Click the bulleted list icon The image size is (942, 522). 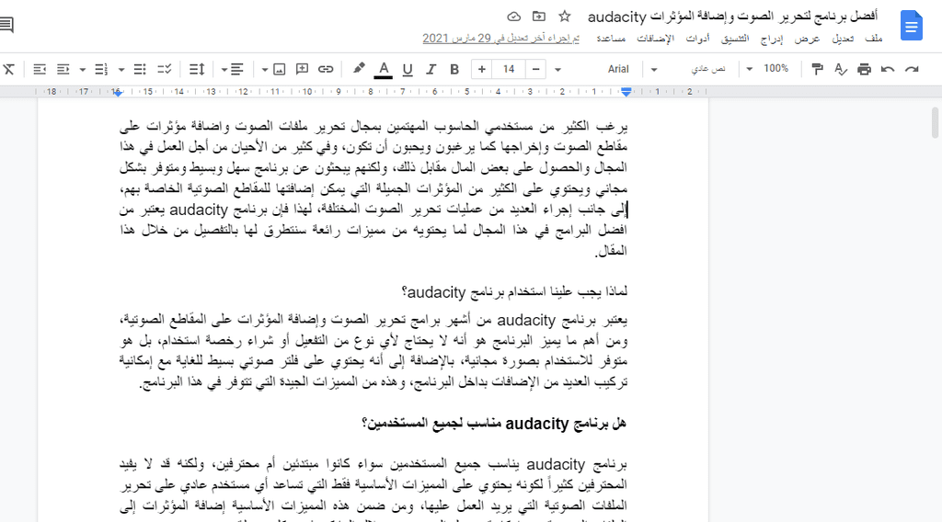pyautogui.click(x=140, y=70)
